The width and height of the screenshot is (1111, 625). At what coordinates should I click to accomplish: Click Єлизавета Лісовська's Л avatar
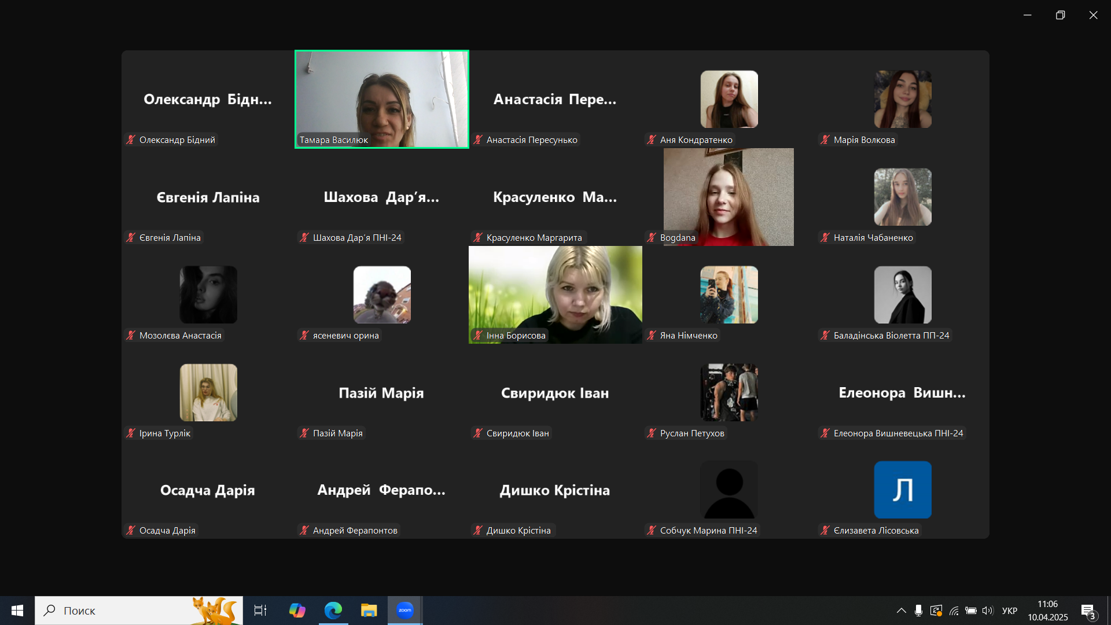coord(902,490)
